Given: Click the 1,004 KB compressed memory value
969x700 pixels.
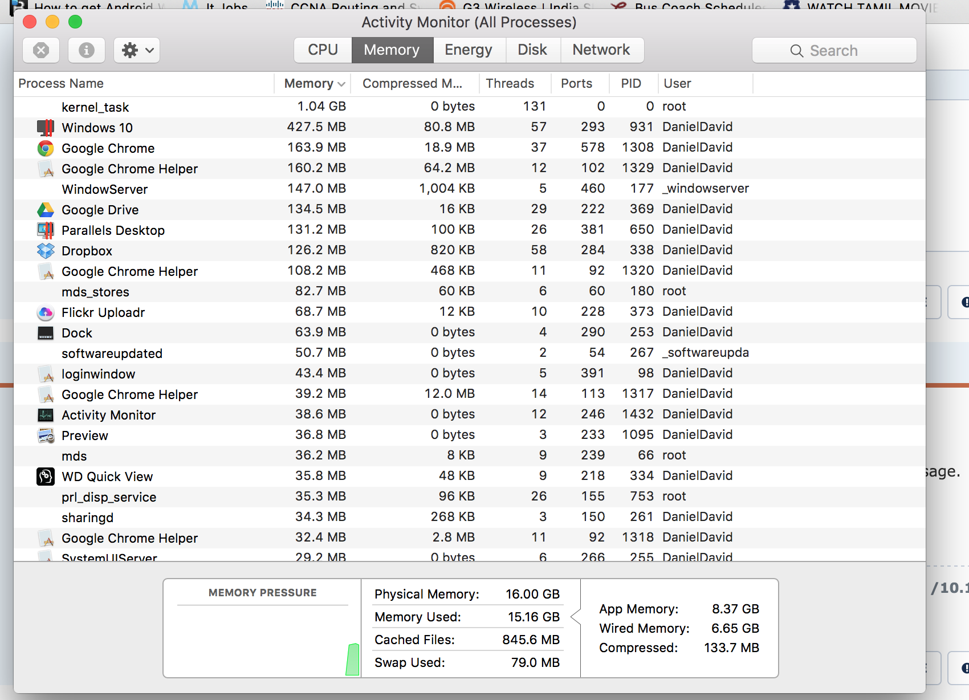Looking at the screenshot, I should [447, 188].
